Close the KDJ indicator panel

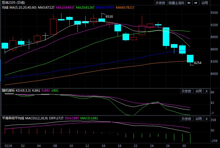[x=206, y=91]
